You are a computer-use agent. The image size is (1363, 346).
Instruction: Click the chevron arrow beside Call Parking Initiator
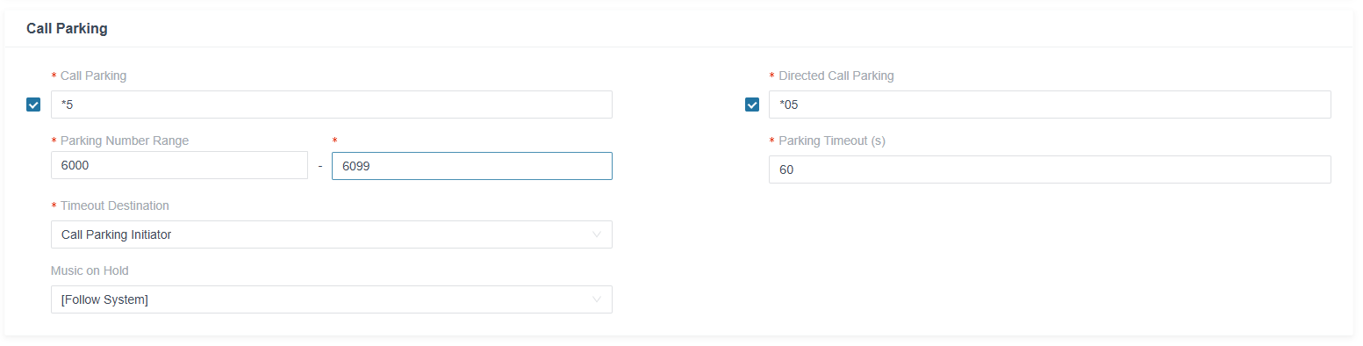[x=597, y=234]
